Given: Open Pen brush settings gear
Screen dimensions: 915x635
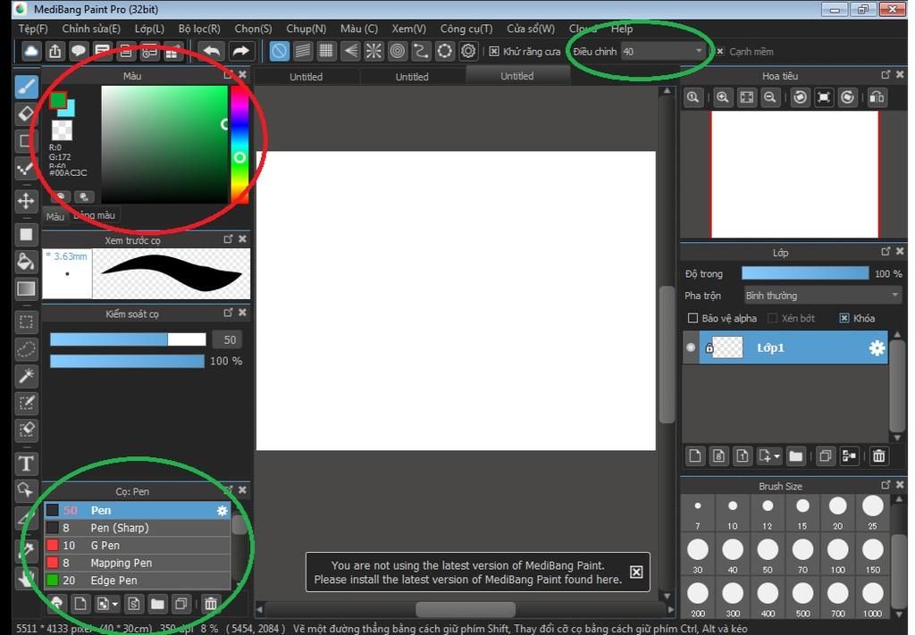Looking at the screenshot, I should [222, 510].
